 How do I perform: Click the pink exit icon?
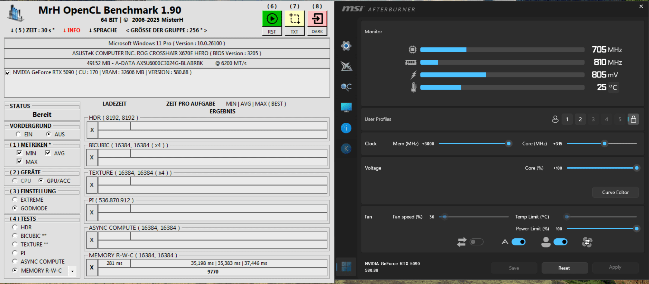[317, 19]
